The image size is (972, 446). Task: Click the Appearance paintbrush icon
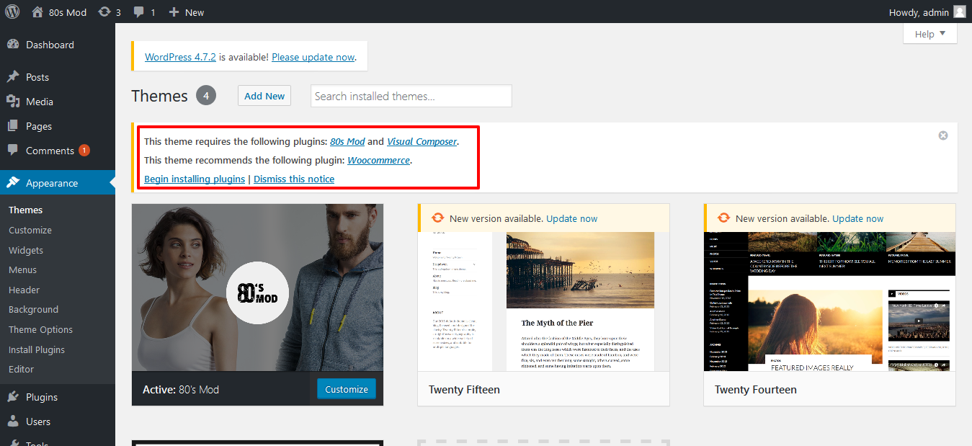13,183
